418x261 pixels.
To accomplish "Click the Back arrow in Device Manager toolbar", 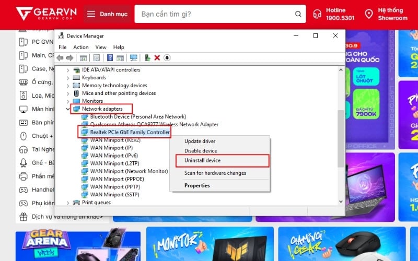I will [x=60, y=58].
